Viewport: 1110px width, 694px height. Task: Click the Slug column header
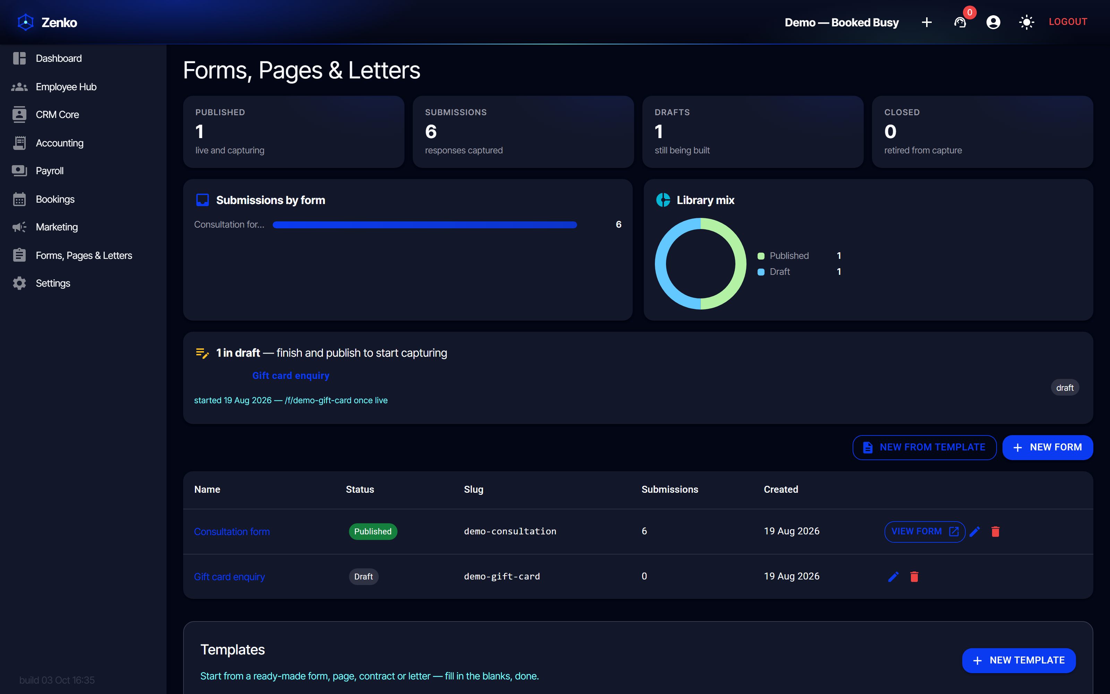point(473,489)
